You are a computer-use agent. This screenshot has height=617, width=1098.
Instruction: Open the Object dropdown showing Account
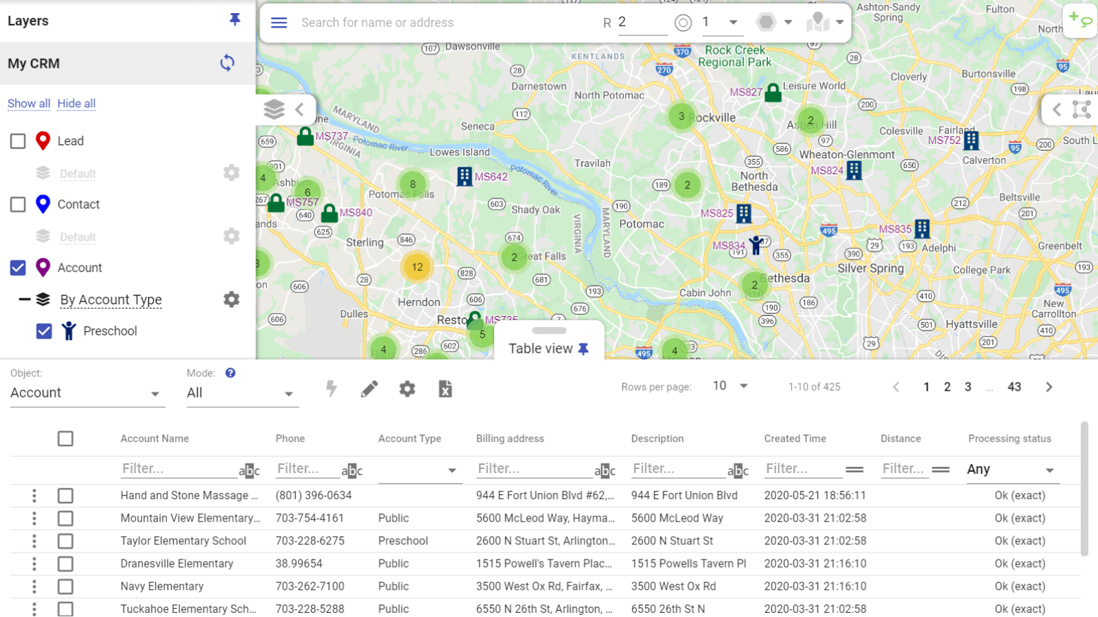coord(87,393)
